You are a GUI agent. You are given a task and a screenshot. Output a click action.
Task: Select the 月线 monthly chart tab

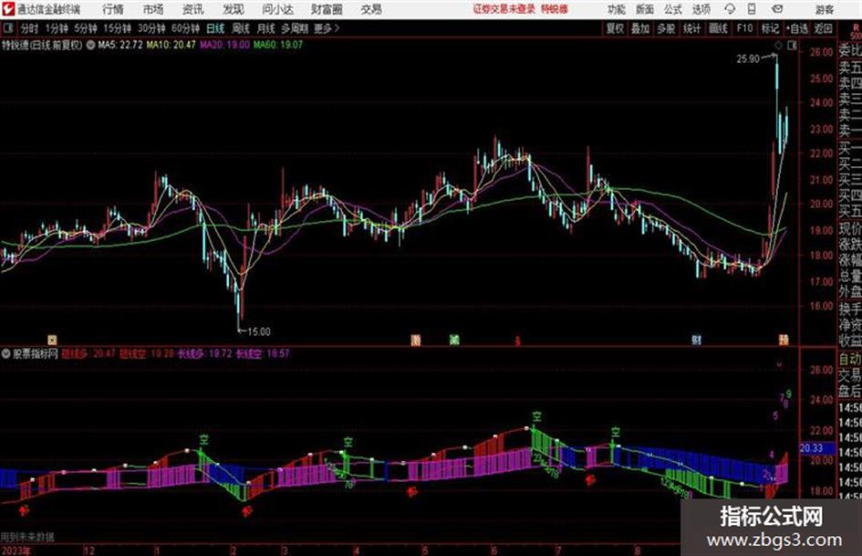tap(265, 28)
